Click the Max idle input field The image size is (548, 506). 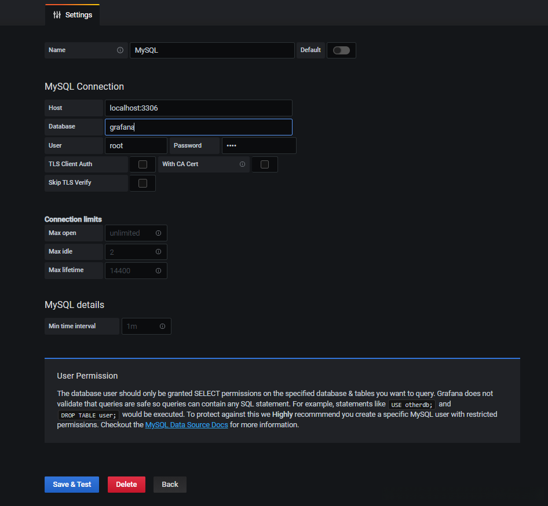[136, 252]
